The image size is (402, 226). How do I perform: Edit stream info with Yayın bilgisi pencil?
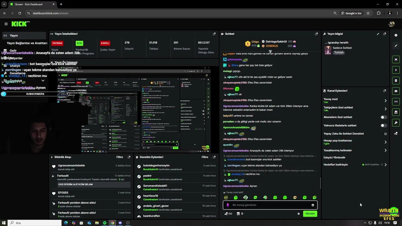pos(378,34)
